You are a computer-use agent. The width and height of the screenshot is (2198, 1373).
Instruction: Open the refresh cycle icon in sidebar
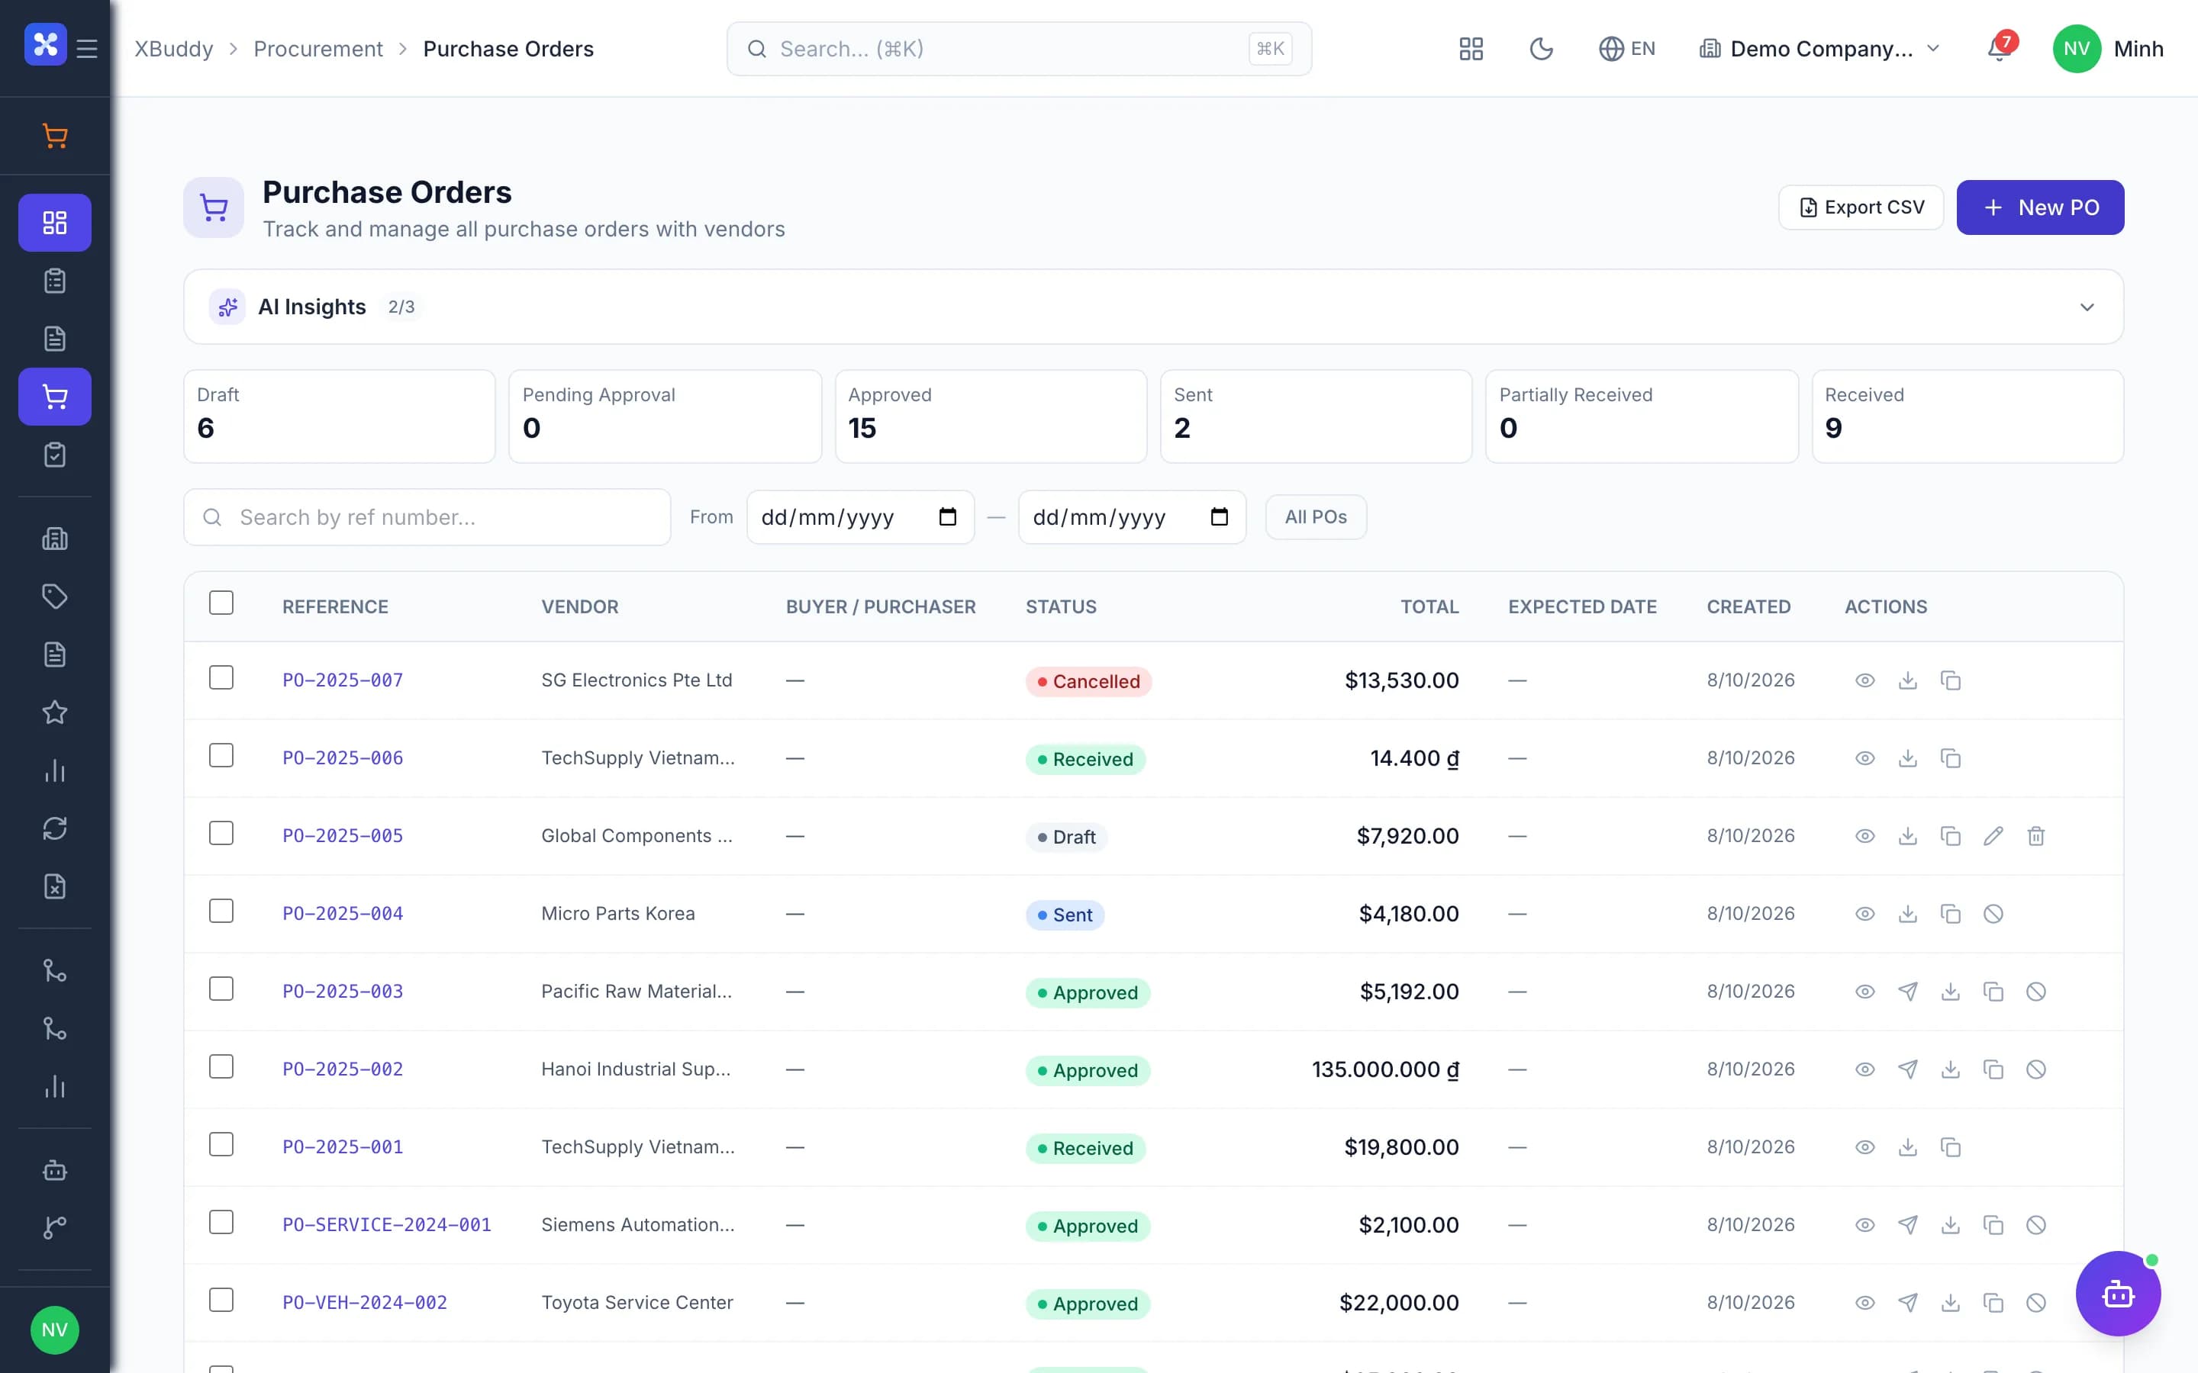click(x=54, y=828)
